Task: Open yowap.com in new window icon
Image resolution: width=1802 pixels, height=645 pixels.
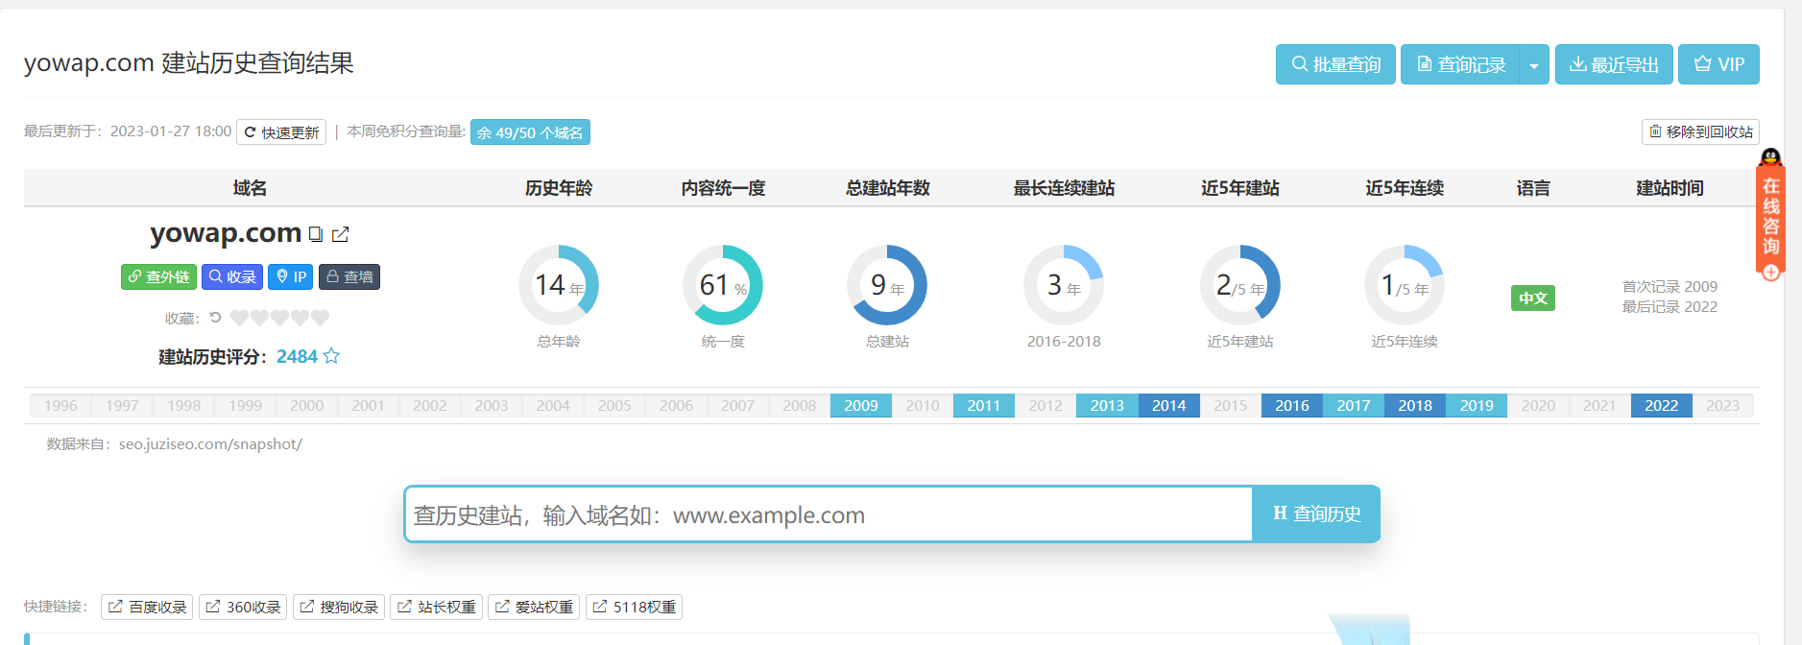Action: (341, 233)
